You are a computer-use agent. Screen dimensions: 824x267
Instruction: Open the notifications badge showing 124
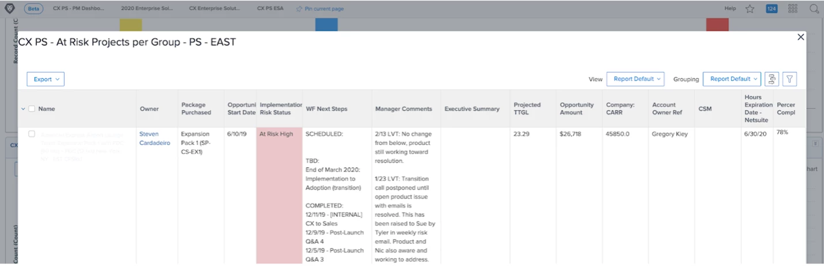click(x=772, y=9)
